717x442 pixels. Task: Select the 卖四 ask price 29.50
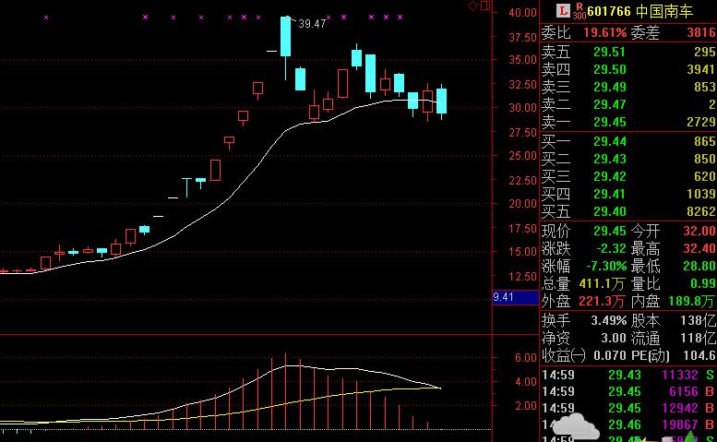pos(609,69)
